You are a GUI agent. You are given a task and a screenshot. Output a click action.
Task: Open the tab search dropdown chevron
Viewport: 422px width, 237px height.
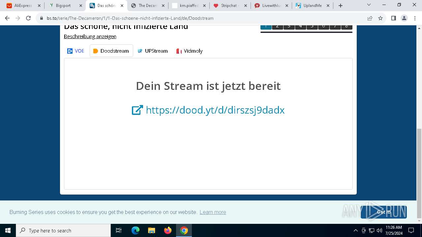point(369,5)
